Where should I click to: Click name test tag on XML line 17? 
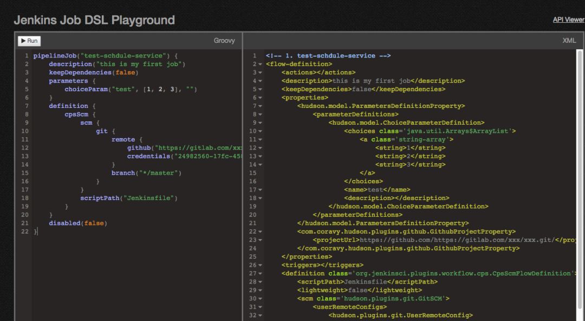tap(377, 190)
